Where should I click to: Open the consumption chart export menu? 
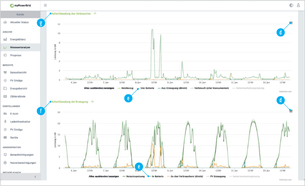coord(291,23)
